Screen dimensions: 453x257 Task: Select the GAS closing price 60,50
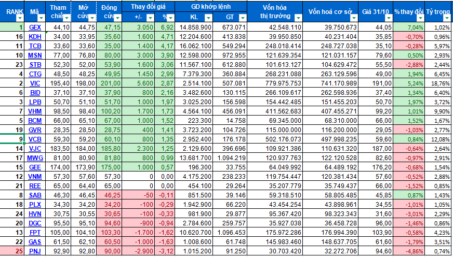pyautogui.click(x=109, y=242)
